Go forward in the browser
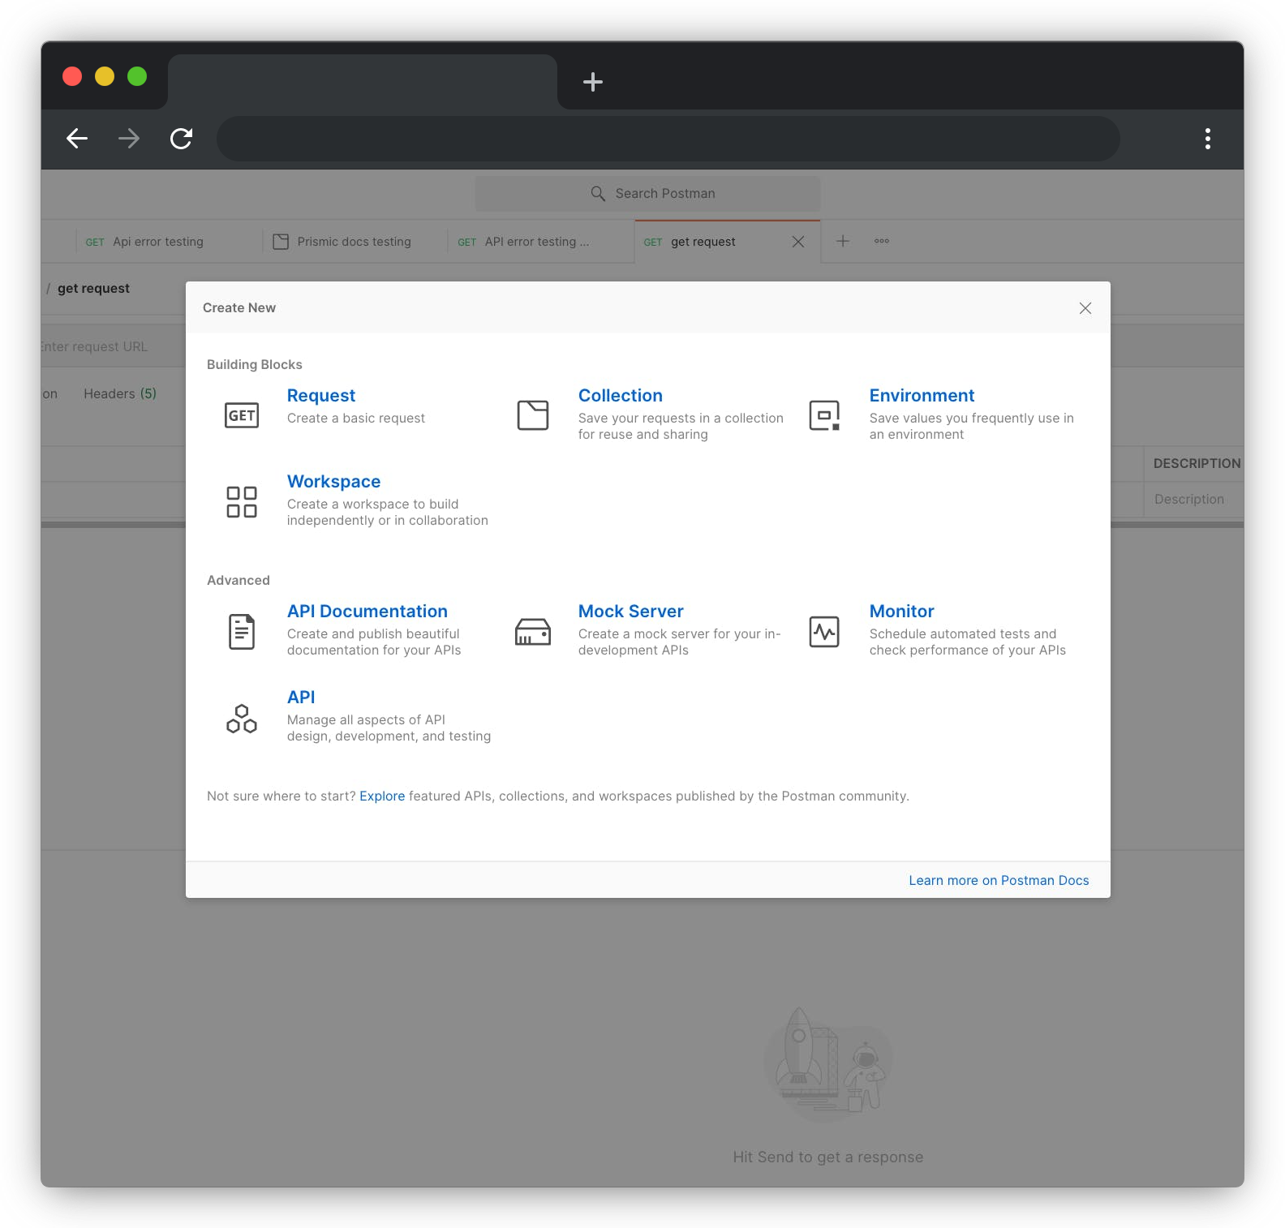This screenshot has width=1285, height=1228. point(129,139)
